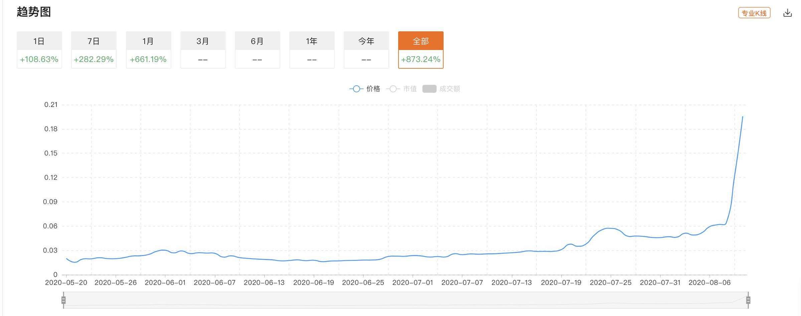Enable the 市值 market cap series

pos(402,89)
